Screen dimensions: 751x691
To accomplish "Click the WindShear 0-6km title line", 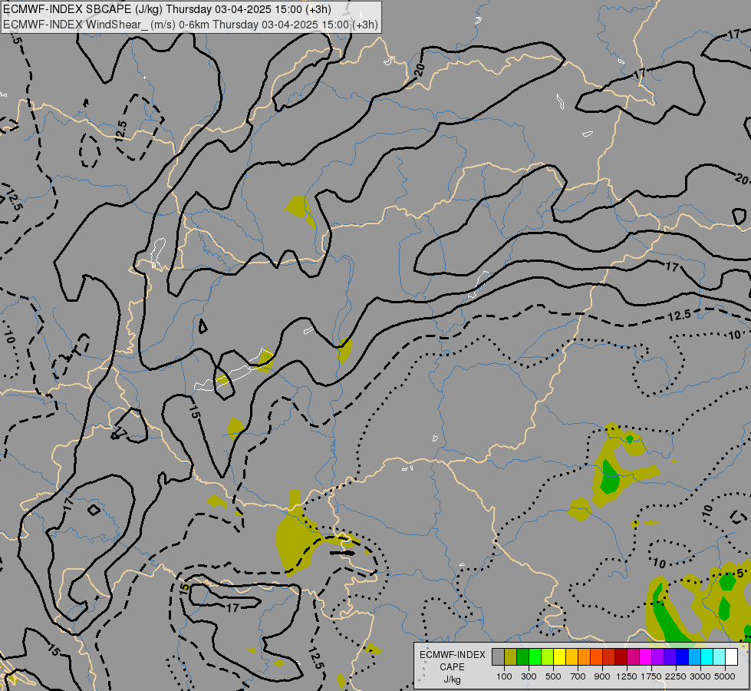I will click(190, 25).
